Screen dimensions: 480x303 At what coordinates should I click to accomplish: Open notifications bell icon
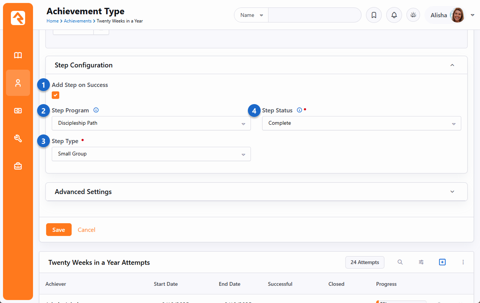(x=394, y=15)
